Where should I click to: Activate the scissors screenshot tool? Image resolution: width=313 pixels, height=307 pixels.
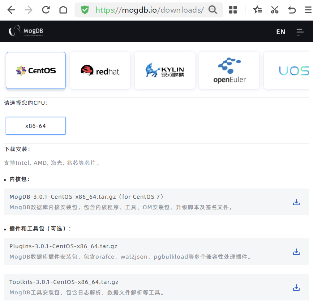[275, 10]
